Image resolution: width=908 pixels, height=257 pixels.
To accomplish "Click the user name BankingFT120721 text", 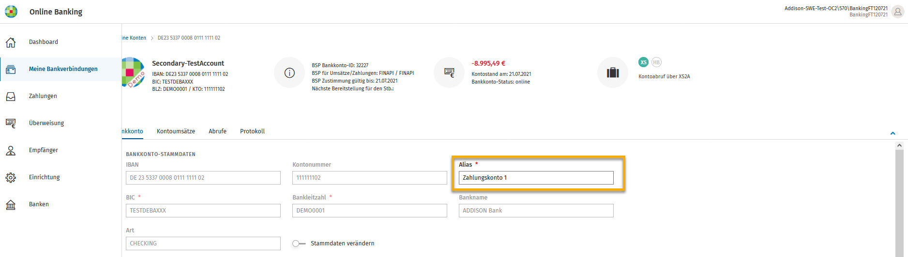I will (x=869, y=14).
